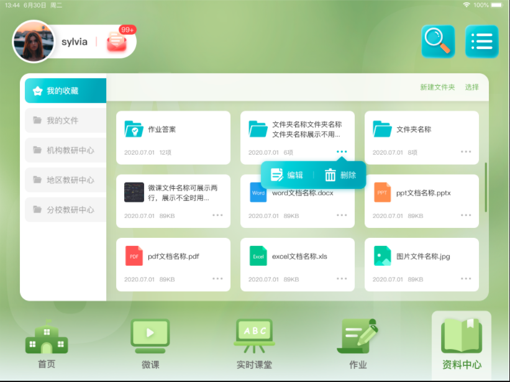
Task: Select the 首页 home icon
Action: click(x=46, y=339)
